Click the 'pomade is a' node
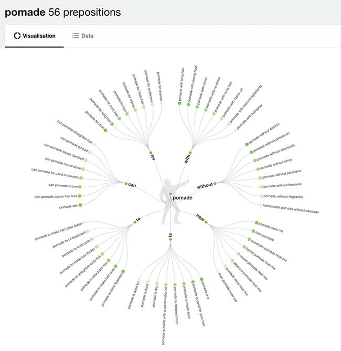The width and height of the screenshot is (341, 351). coord(201,281)
